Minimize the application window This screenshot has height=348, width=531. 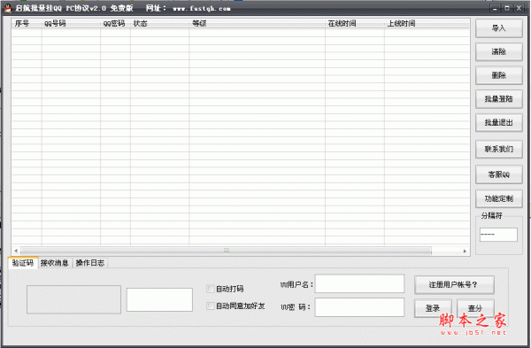(495, 8)
